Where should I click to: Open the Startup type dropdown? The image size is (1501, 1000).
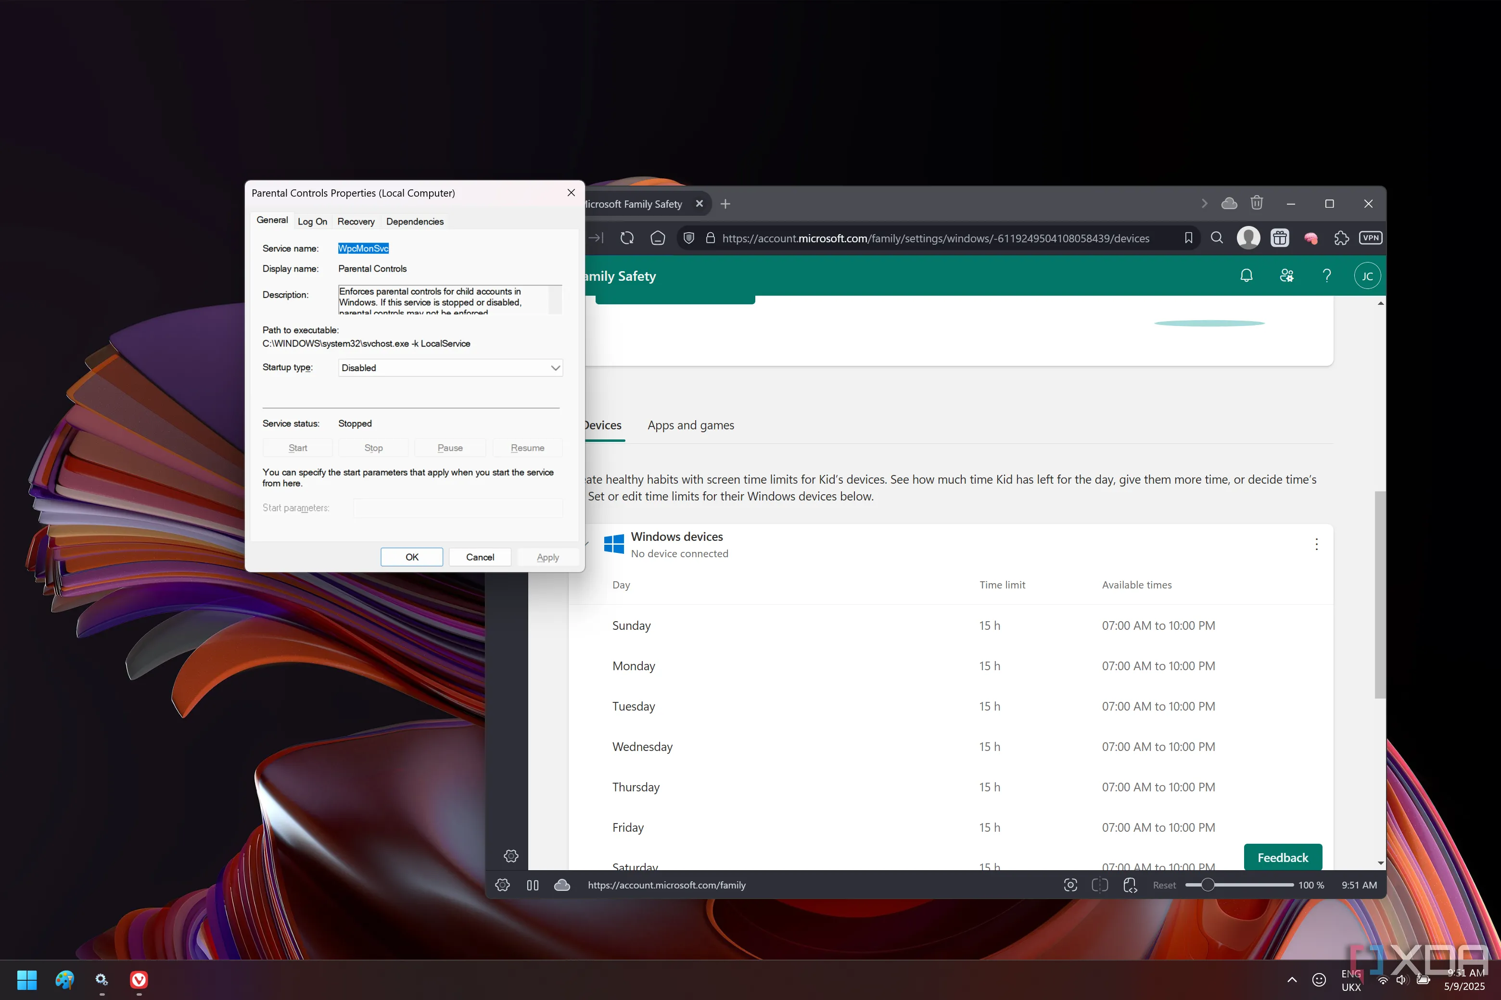[x=450, y=367]
